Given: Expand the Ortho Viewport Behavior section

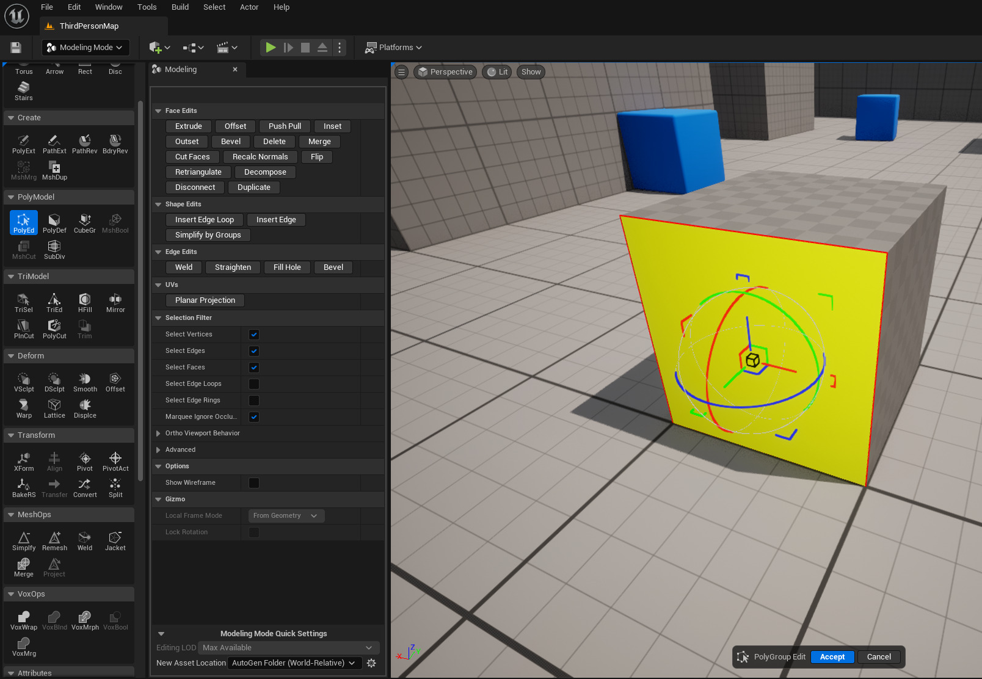Looking at the screenshot, I should coord(158,434).
